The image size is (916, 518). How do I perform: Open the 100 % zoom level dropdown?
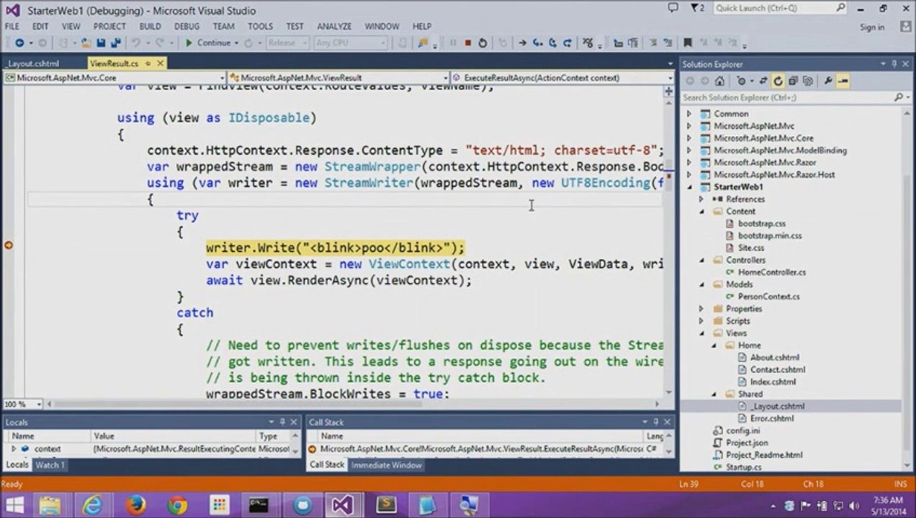click(22, 404)
